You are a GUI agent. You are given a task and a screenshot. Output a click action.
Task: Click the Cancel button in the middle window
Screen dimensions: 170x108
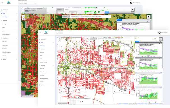pos(119,20)
